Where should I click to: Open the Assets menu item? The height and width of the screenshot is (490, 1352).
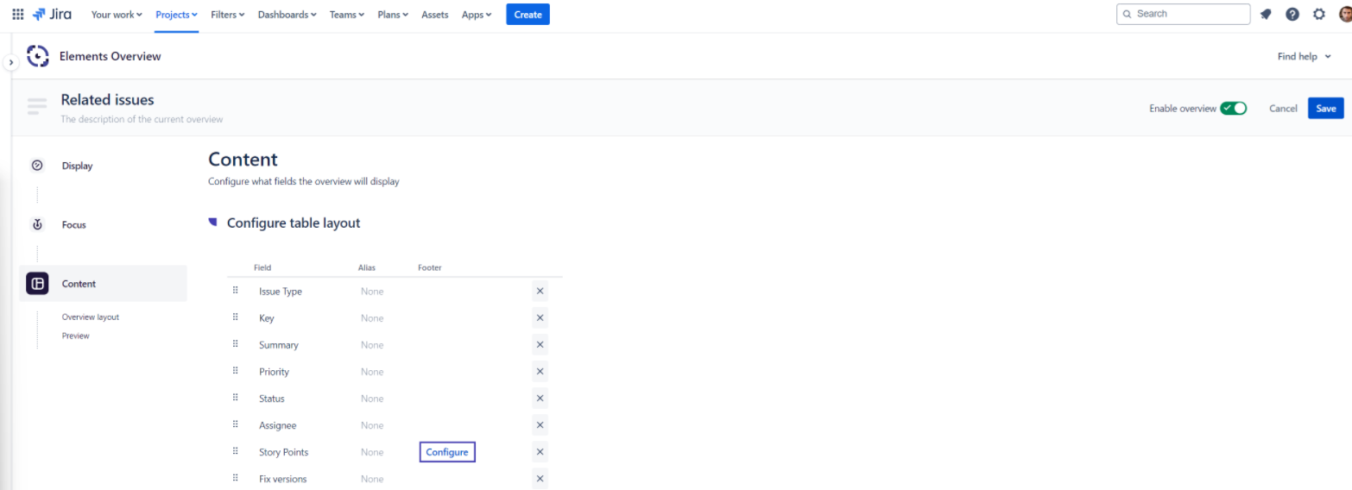pyautogui.click(x=434, y=15)
